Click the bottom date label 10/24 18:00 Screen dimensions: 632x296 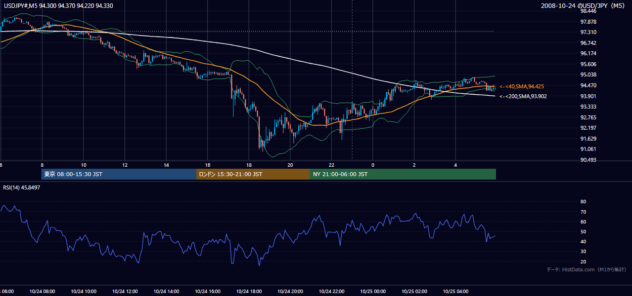(249, 292)
